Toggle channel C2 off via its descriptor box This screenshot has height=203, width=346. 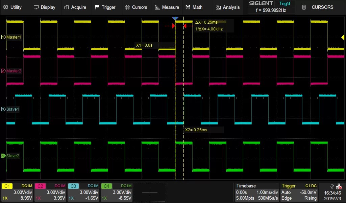coord(50,192)
